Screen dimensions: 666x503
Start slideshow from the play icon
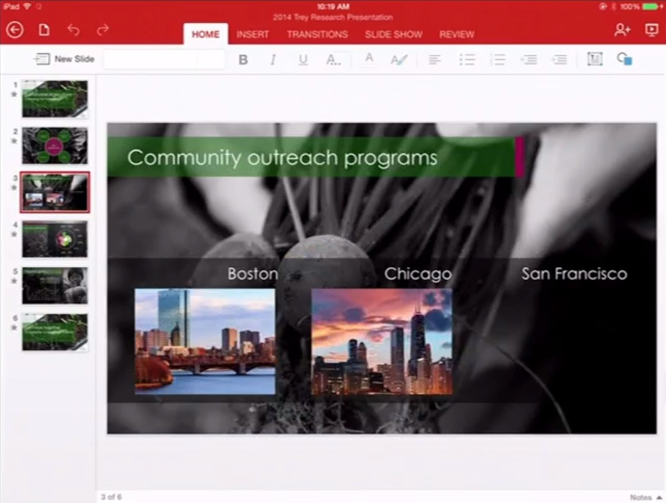(x=651, y=30)
